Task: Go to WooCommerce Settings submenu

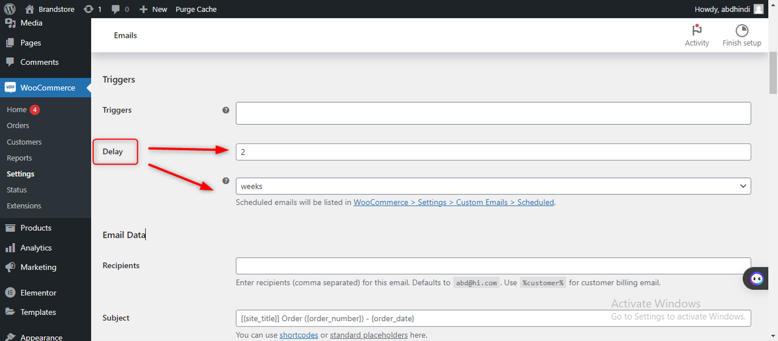Action: click(21, 174)
